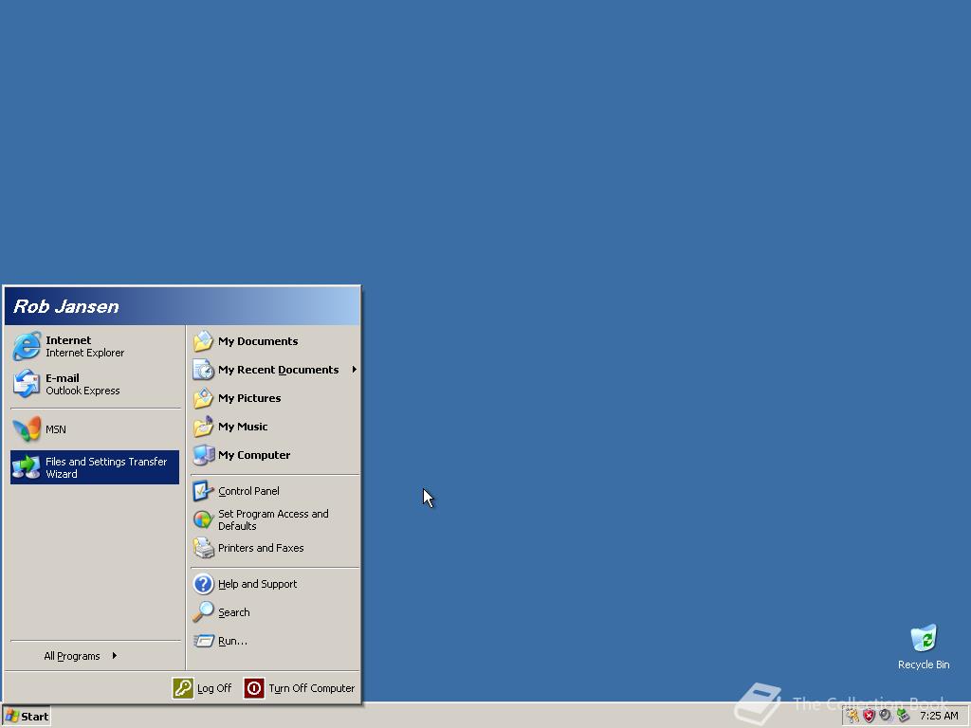971x728 pixels.
Task: Open the My Music folder
Action: pos(275,427)
